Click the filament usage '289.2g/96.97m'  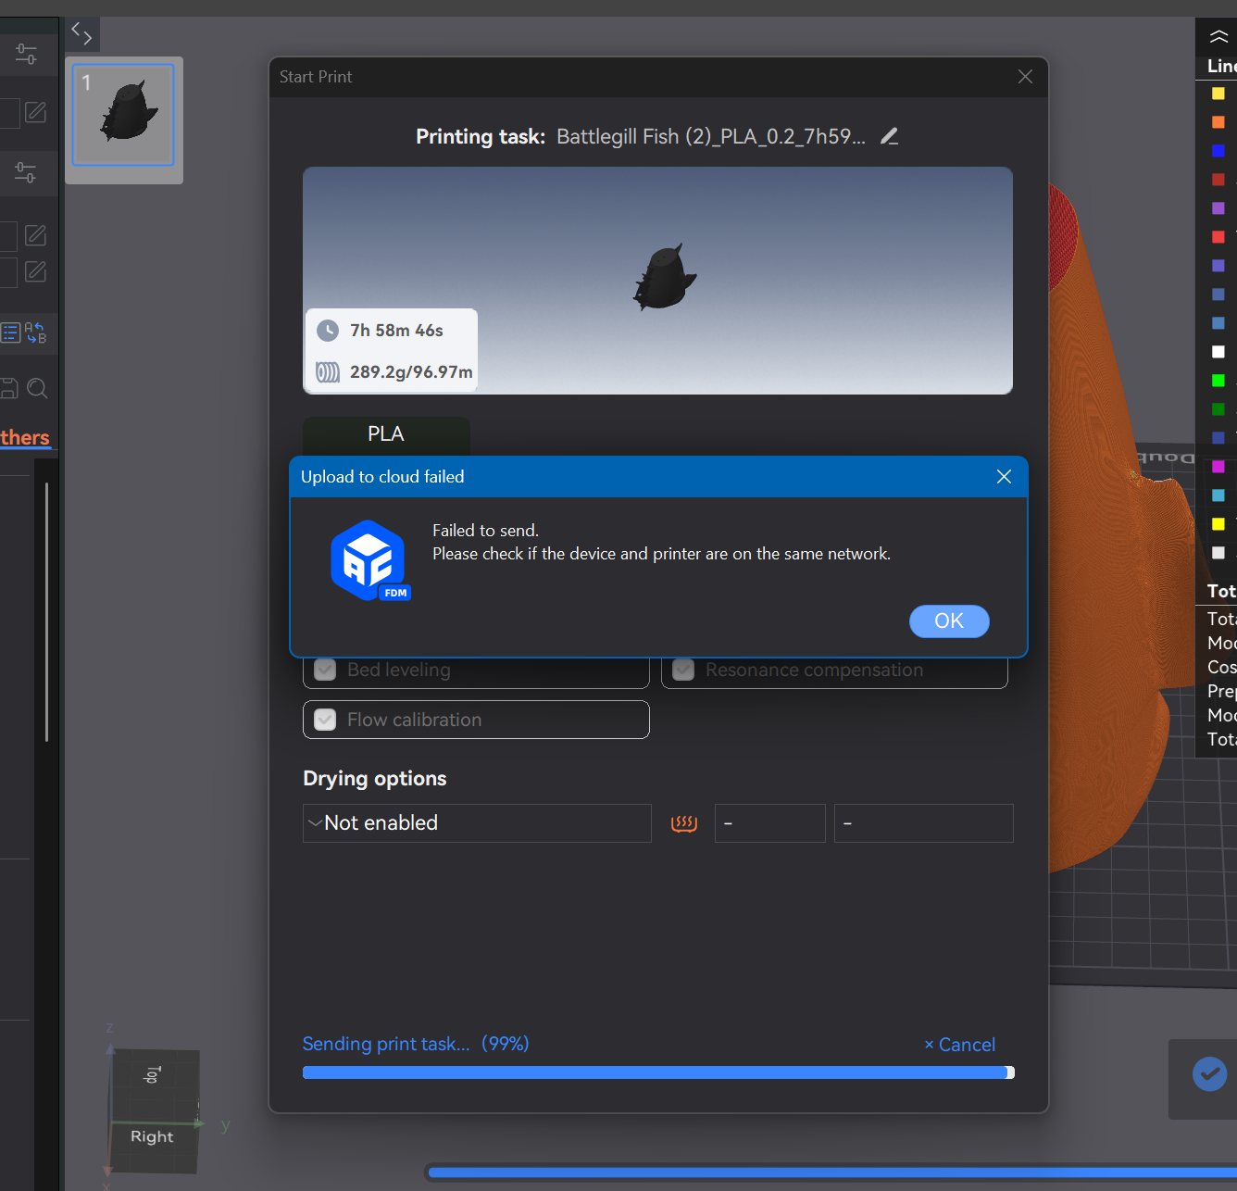(411, 372)
